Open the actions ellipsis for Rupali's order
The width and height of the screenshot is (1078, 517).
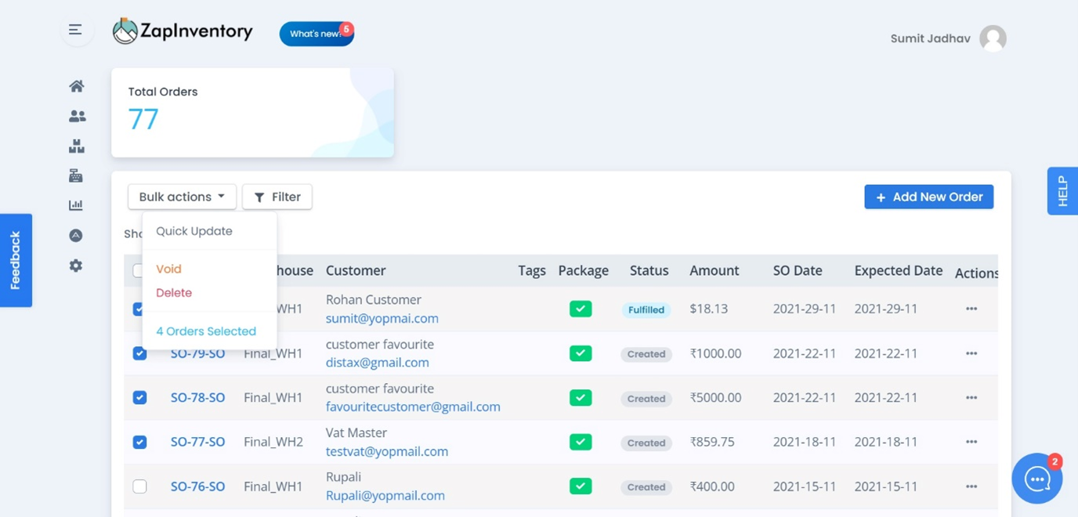[x=971, y=486]
